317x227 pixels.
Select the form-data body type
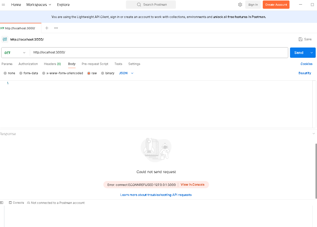29,73
